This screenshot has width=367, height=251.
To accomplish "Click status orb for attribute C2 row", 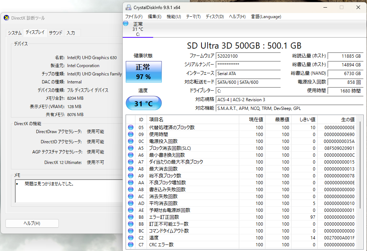I will 131,238.
